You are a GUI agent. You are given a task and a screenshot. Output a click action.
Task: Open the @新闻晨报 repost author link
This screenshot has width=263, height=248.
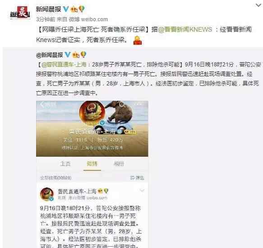click(x=50, y=55)
